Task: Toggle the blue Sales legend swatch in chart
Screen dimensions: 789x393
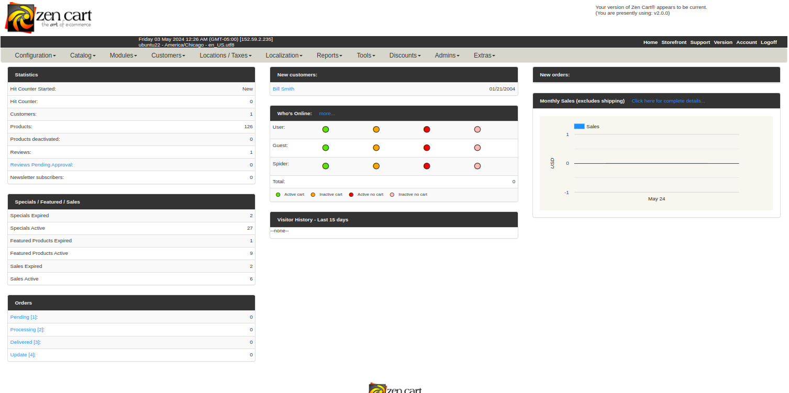Action: pyautogui.click(x=579, y=127)
